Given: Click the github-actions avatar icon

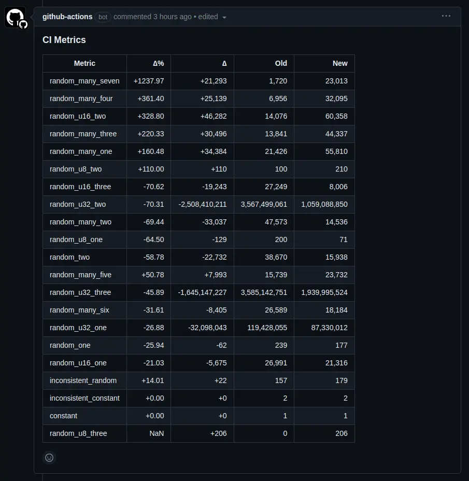Looking at the screenshot, I should [x=15, y=17].
